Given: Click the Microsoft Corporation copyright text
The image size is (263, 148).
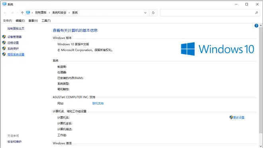Looking at the screenshot, I should point(85,50).
